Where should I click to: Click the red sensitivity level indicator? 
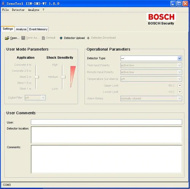(73, 77)
